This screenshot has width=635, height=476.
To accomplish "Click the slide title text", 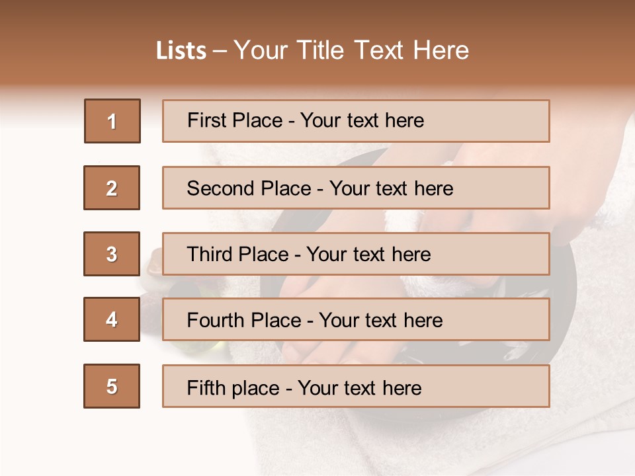I will pyautogui.click(x=312, y=50).
